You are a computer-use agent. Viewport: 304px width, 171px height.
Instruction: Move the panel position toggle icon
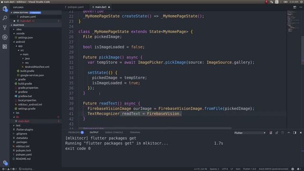tap(294, 133)
